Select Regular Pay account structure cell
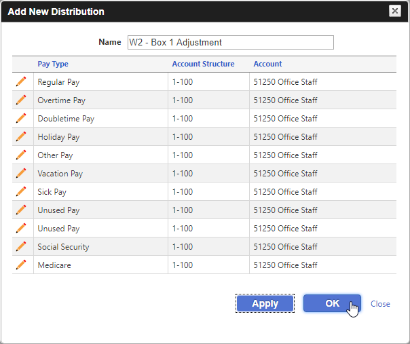Viewport: 410px width, 344px height. (208, 82)
